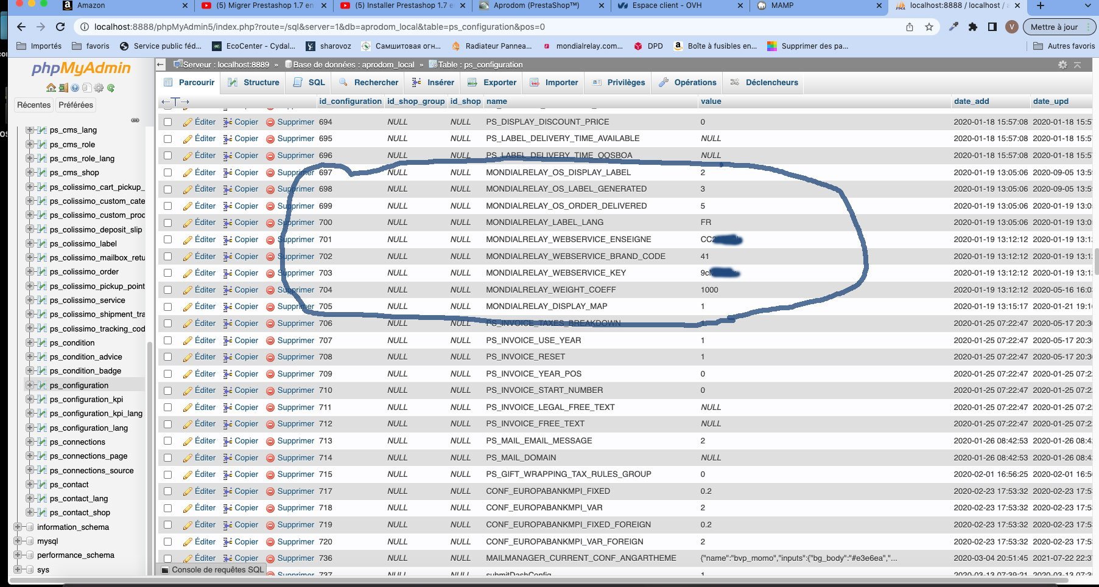Reload navigation panel with green refresh icon
This screenshot has height=587, width=1099.
(111, 88)
